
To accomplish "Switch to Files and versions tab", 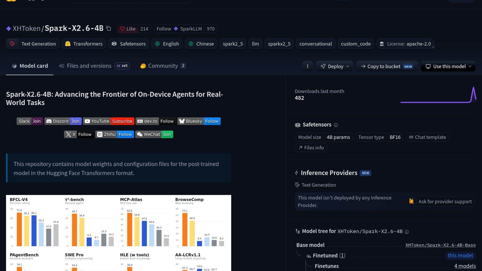I will pos(94,66).
